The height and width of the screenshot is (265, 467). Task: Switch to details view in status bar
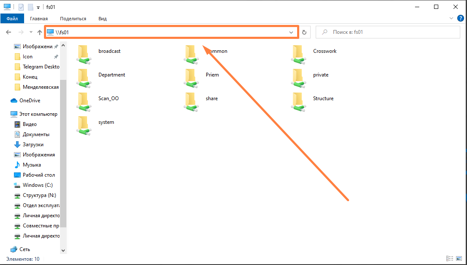coord(449,259)
